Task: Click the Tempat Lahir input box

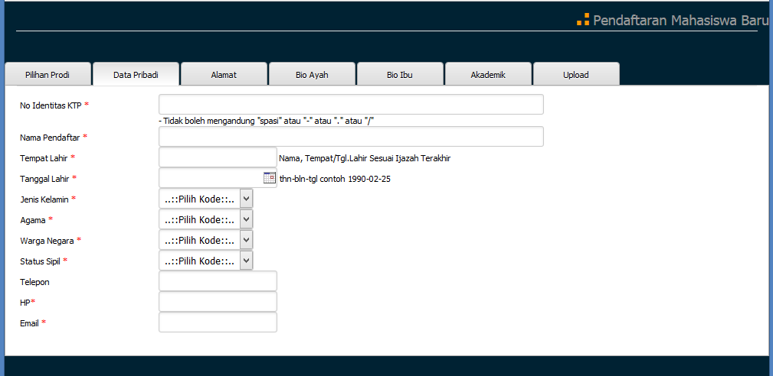Action: tap(218, 157)
